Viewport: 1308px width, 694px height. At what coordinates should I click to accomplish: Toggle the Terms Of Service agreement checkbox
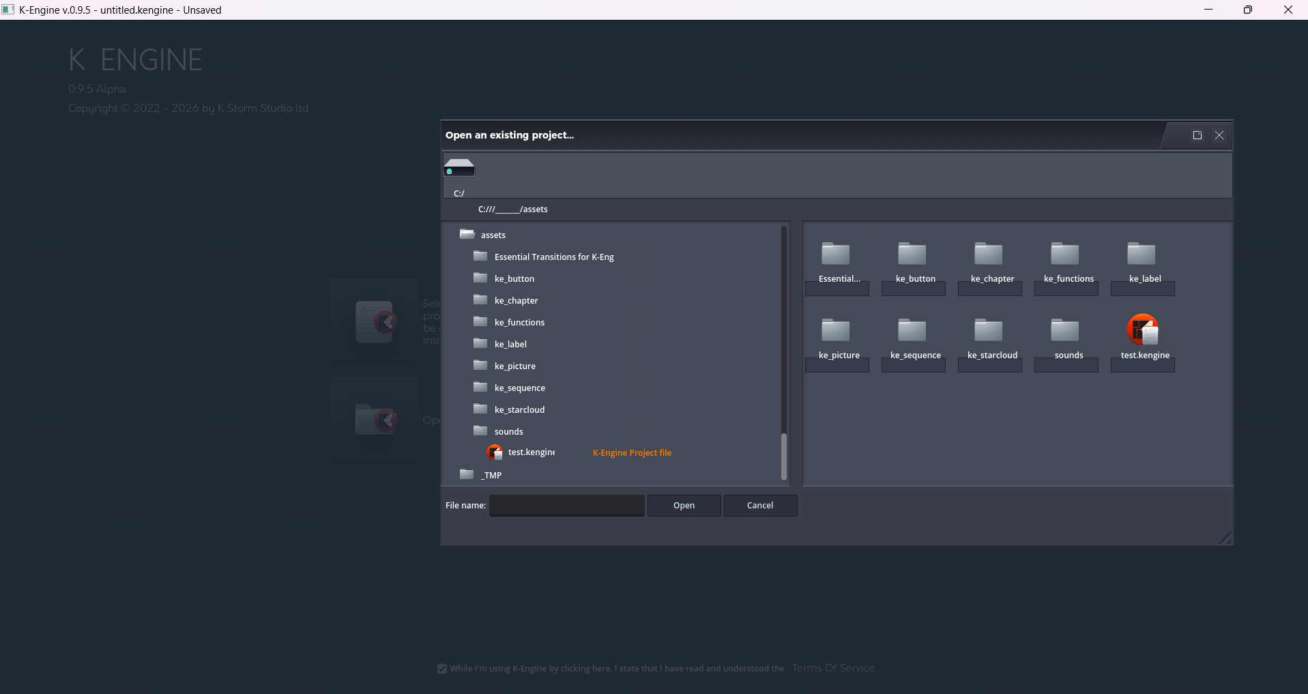[x=442, y=669]
